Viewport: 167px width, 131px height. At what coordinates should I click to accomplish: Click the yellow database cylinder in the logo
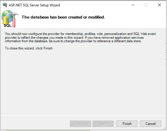pos(6,21)
